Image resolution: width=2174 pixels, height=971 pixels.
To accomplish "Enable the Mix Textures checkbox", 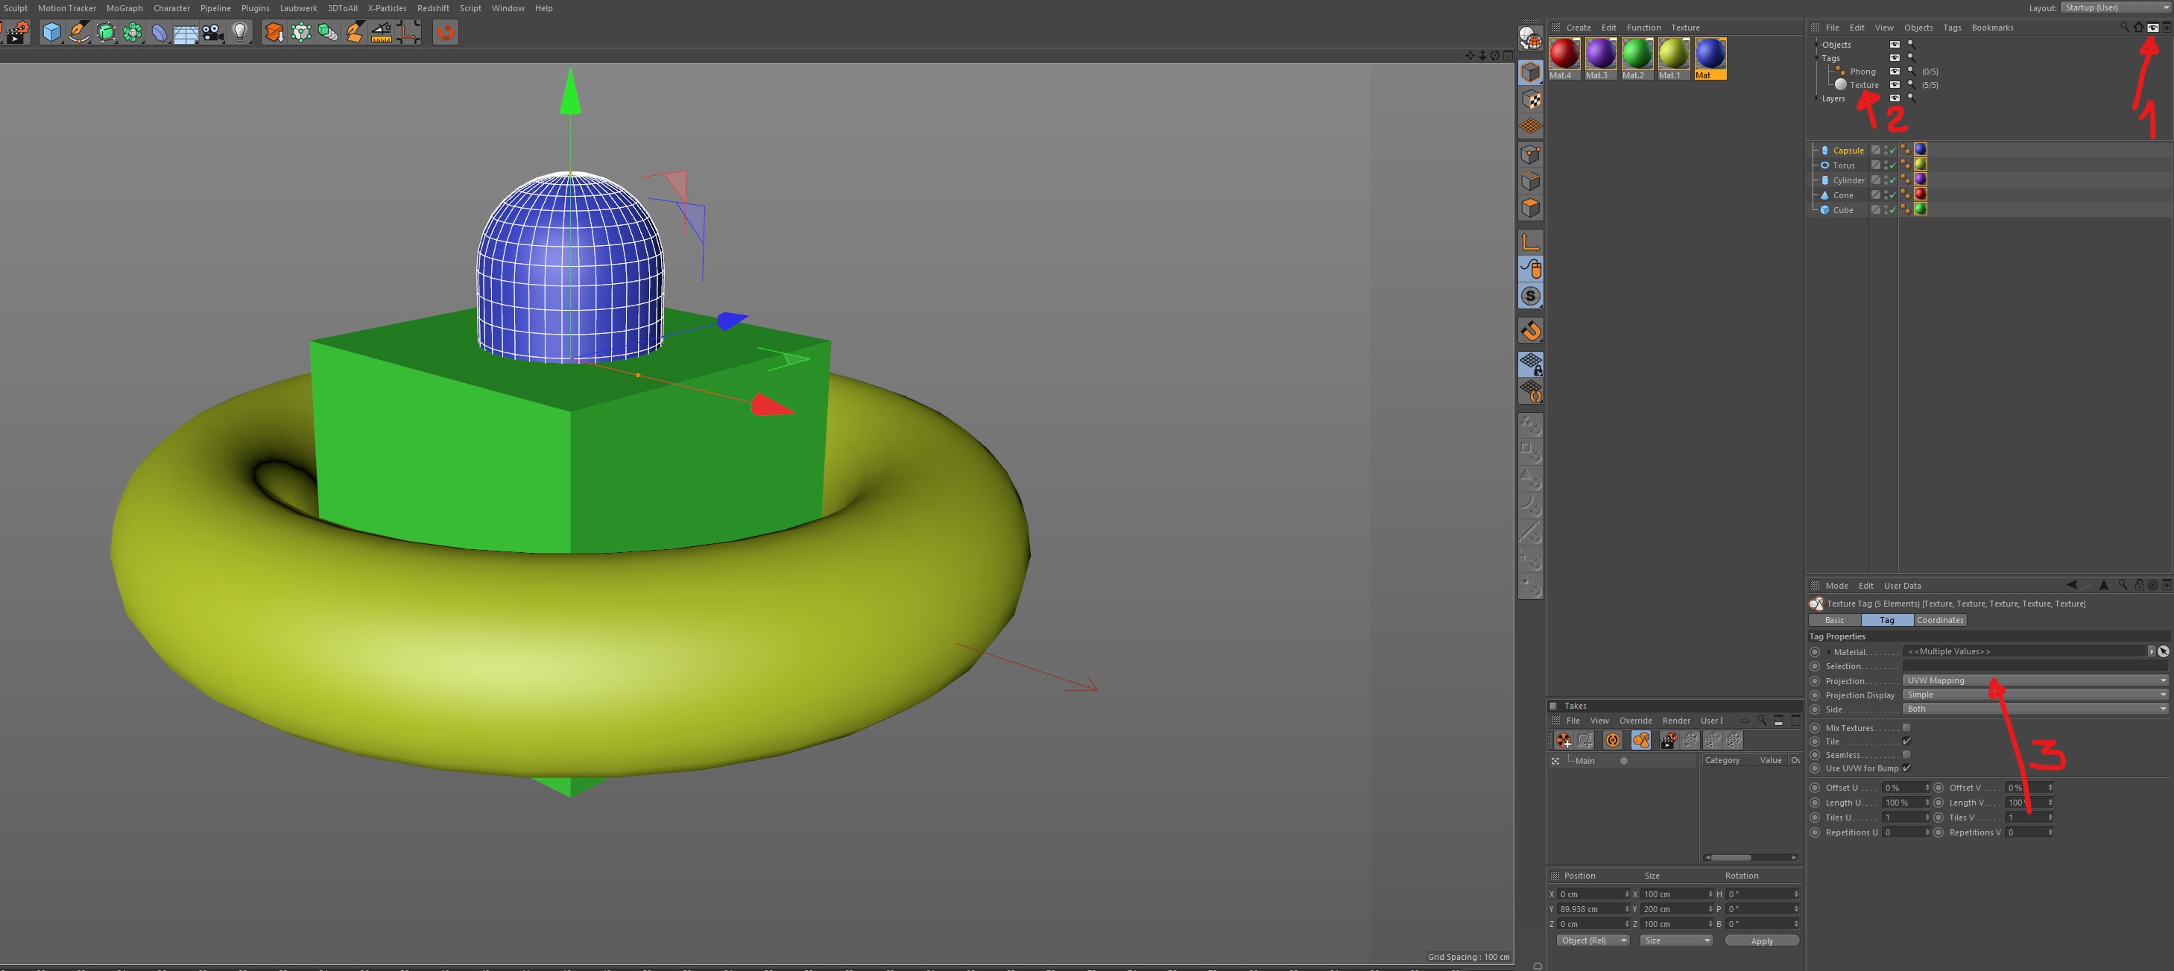I will [x=1906, y=728].
